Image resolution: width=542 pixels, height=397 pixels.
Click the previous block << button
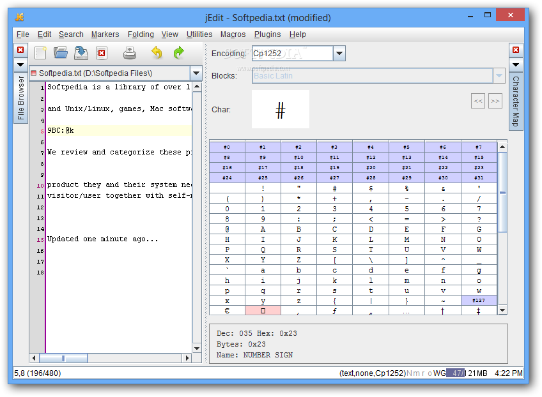(478, 101)
